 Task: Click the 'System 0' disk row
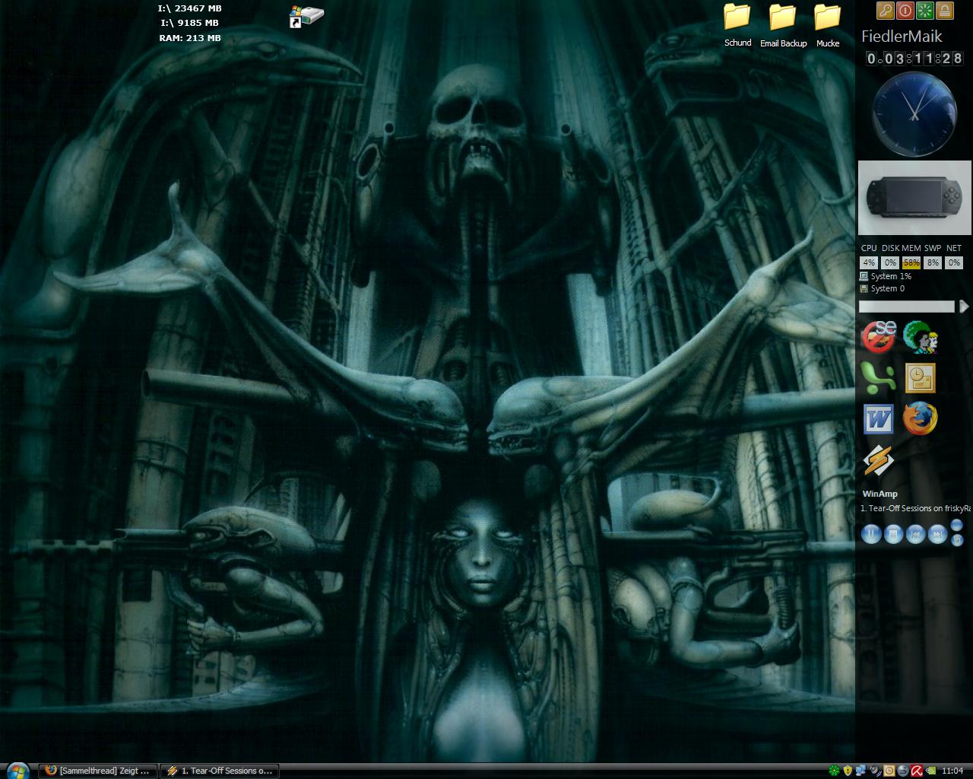pyautogui.click(x=883, y=288)
